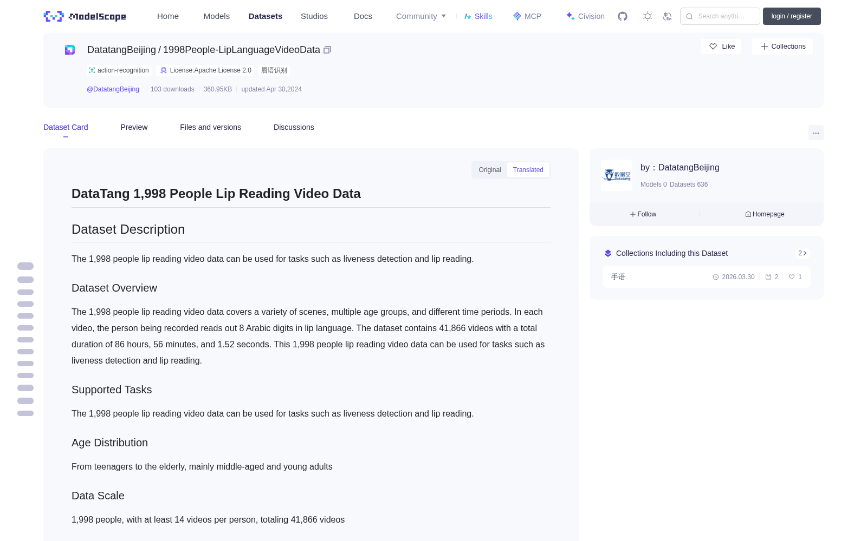Add dataset to Collections
Screen dimensions: 867x541
click(x=782, y=47)
